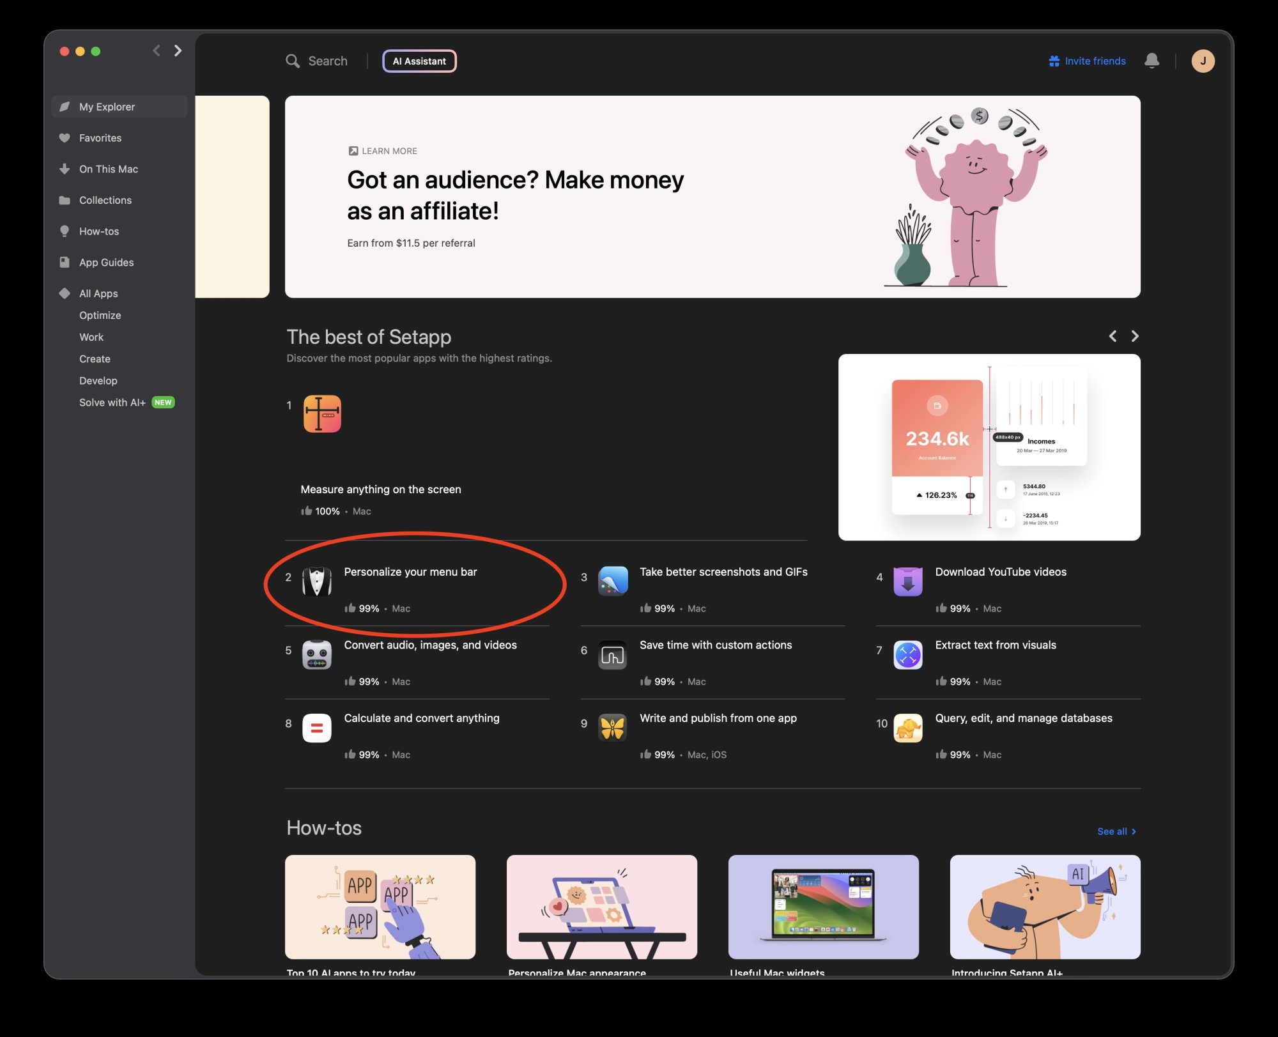Click Query, edit, and manage databases
This screenshot has height=1037, width=1278.
[1024, 718]
